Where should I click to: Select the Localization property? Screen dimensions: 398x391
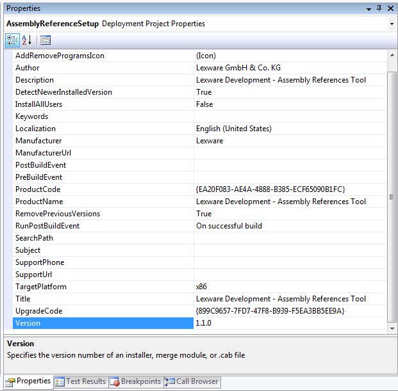103,129
